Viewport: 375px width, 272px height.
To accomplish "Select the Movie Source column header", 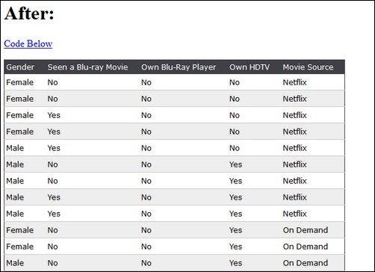I will click(308, 67).
